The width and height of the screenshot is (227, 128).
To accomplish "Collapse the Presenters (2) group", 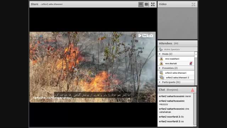I will point(160,68).
